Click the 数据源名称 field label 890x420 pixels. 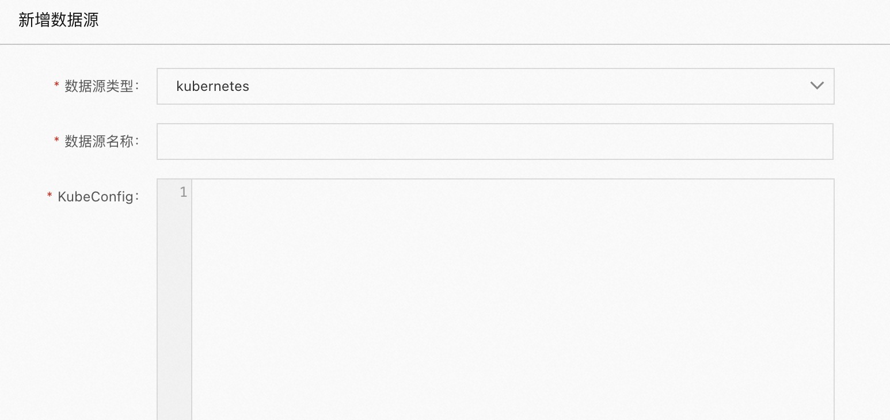[99, 142]
